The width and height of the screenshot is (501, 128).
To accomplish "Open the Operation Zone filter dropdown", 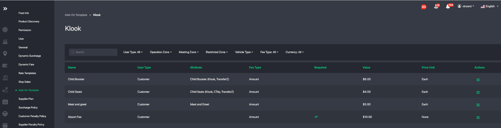I will click(x=161, y=52).
